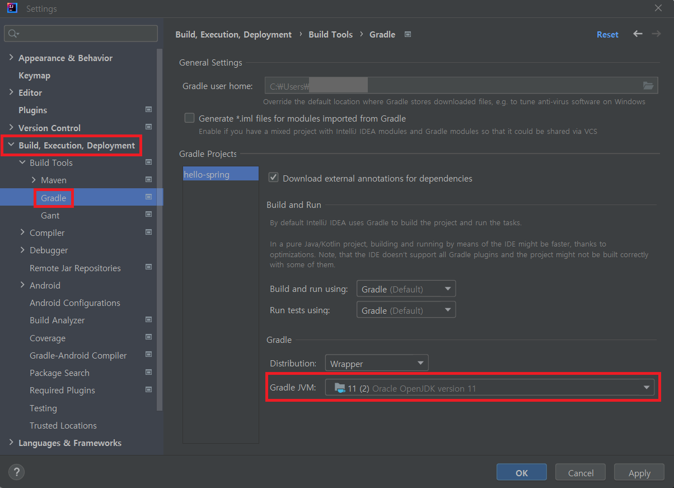Click the back arrow navigation icon

pyautogui.click(x=638, y=34)
